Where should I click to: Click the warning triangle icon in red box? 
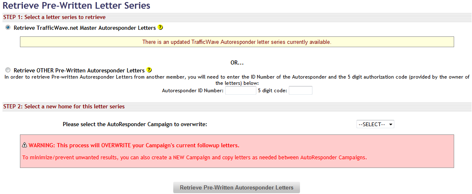pyautogui.click(x=25, y=145)
